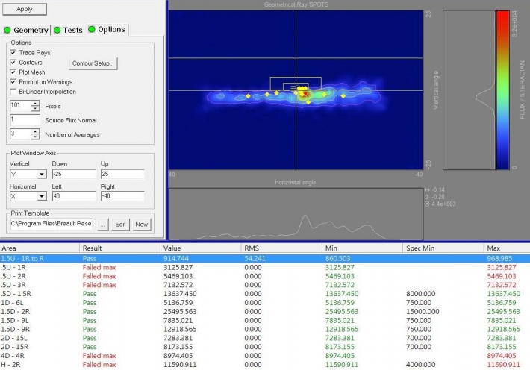The image size is (530, 370).
Task: Decrease Number of Averages with down arrow
Action: (35, 137)
